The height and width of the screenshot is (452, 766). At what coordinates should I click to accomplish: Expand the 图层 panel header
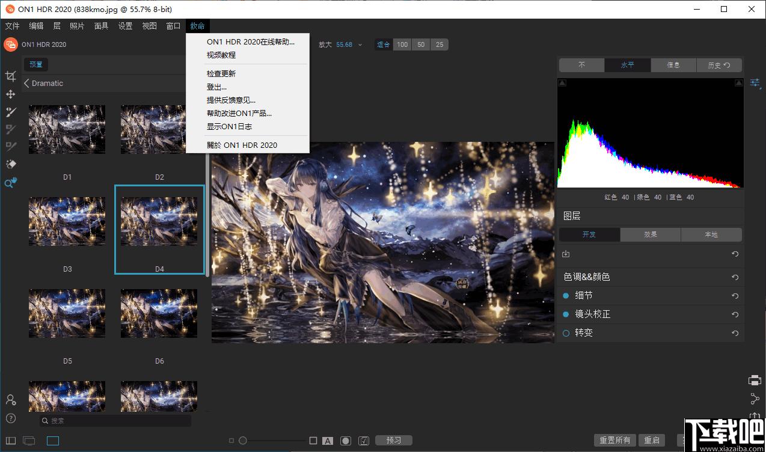651,216
